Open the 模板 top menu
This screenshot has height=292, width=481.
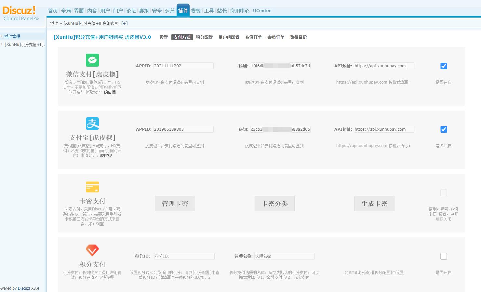[196, 11]
